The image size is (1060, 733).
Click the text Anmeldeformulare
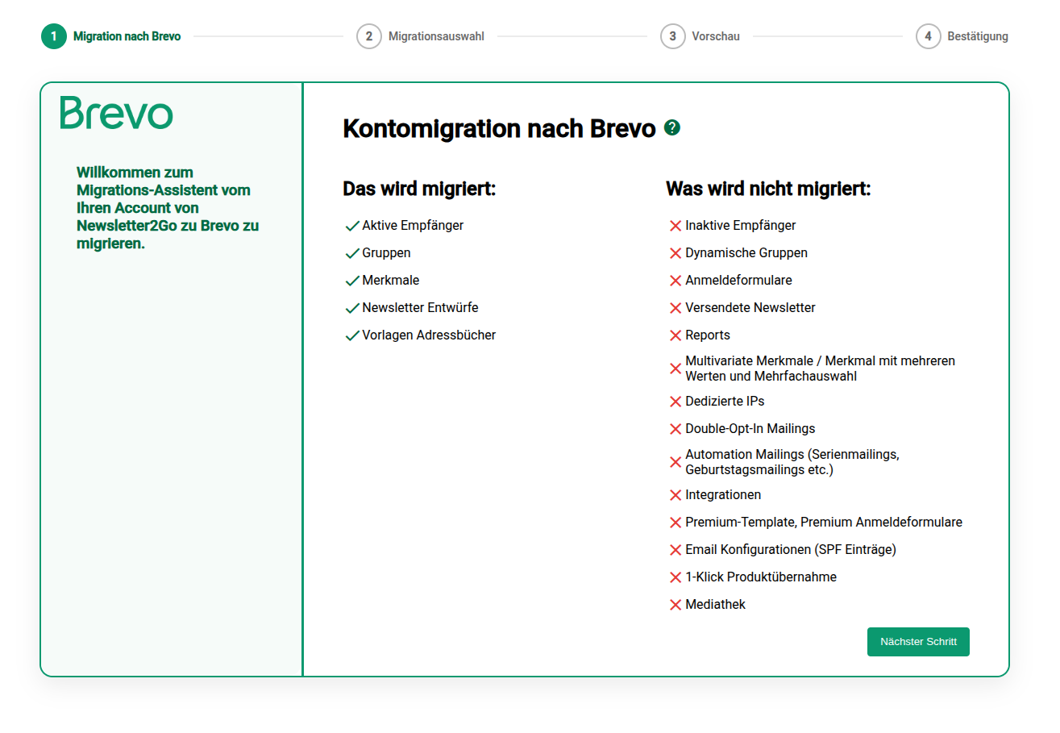738,281
